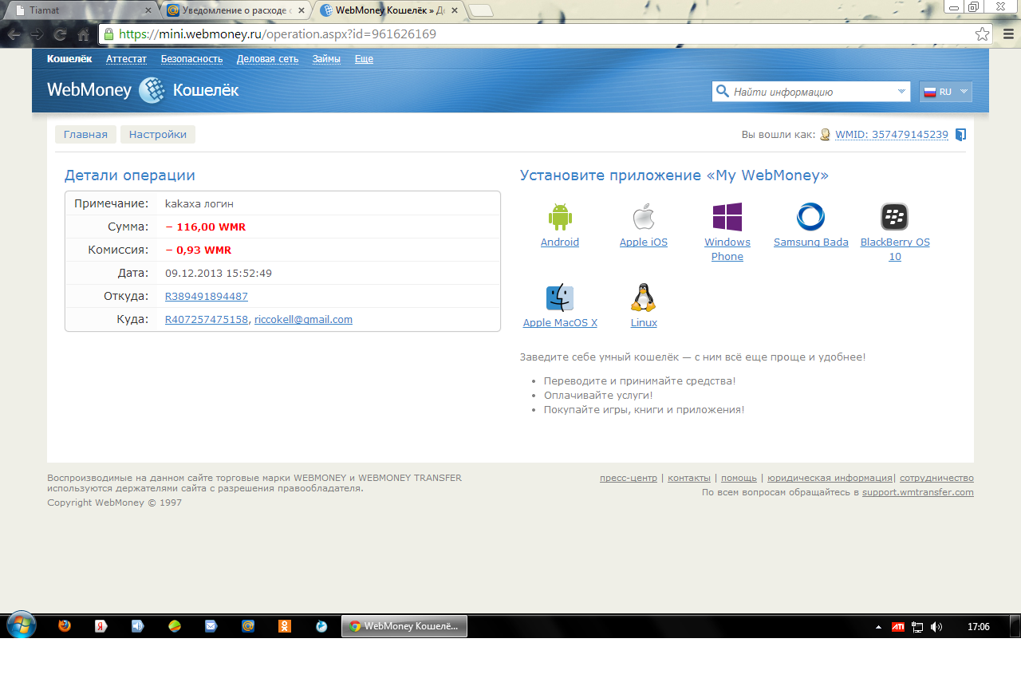The width and height of the screenshot is (1021, 678).
Task: Select the date 09.12.2013 15:52:49
Action: click(x=219, y=273)
